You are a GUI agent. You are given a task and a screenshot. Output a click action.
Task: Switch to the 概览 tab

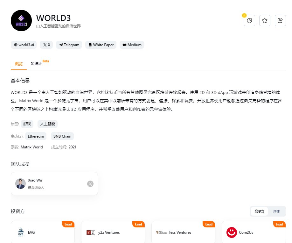pos(19,64)
